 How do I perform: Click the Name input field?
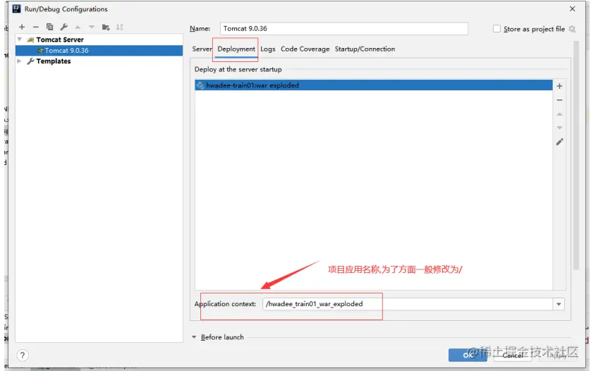tap(343, 29)
